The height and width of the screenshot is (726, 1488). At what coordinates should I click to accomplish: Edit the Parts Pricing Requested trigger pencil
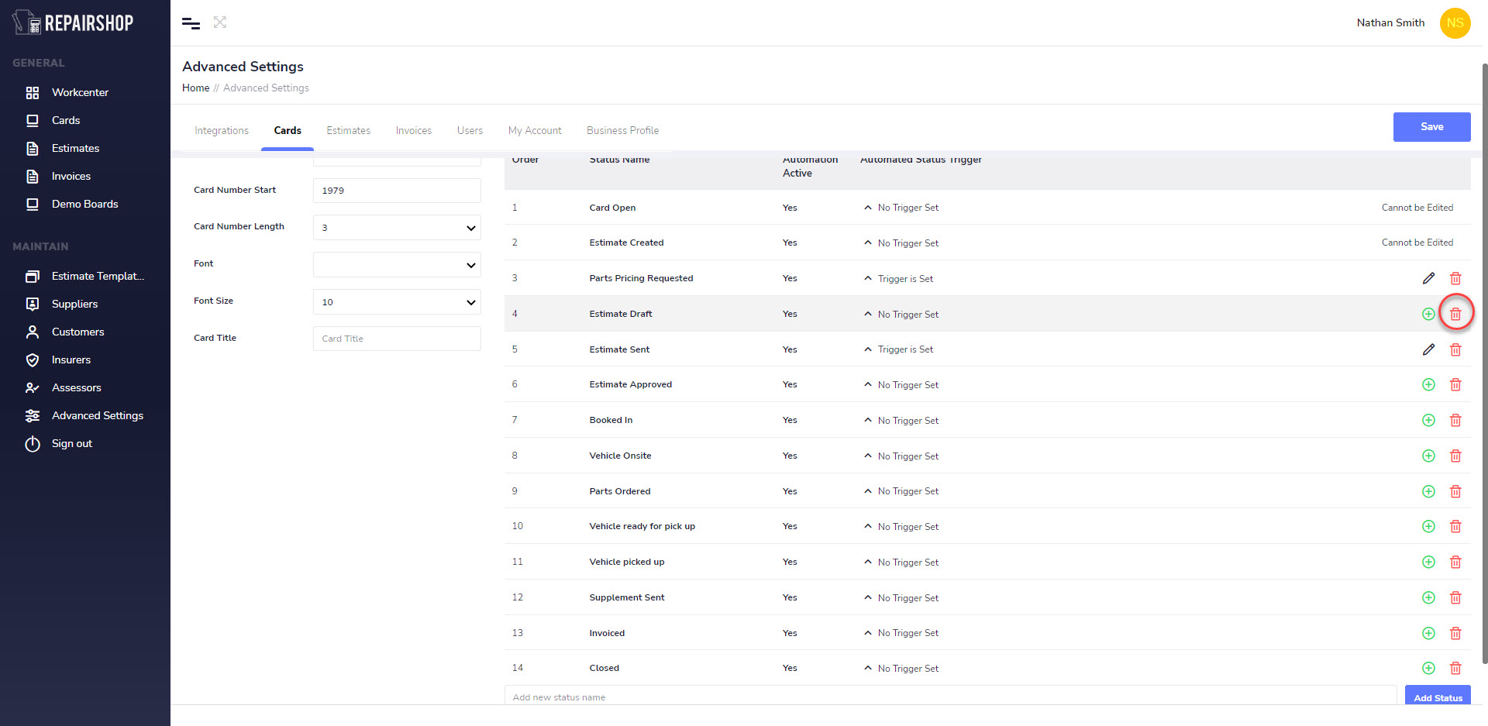click(1428, 278)
